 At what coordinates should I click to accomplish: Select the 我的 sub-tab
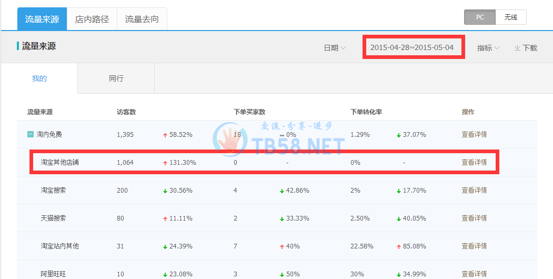point(39,78)
